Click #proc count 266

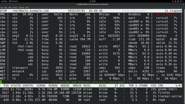click(88, 14)
